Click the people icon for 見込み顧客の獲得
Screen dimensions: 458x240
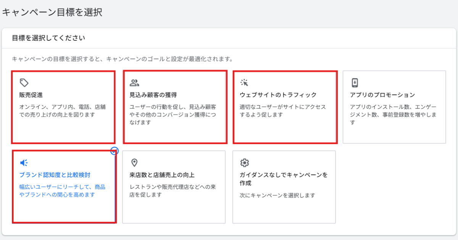coord(134,83)
